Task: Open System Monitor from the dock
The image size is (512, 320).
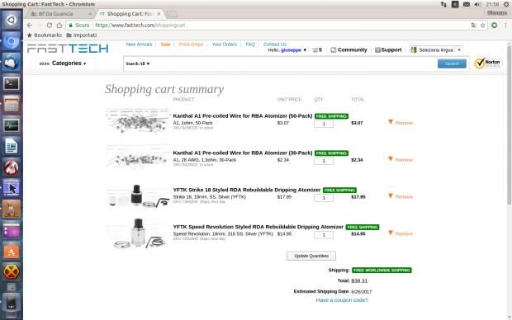Action: click(x=11, y=125)
